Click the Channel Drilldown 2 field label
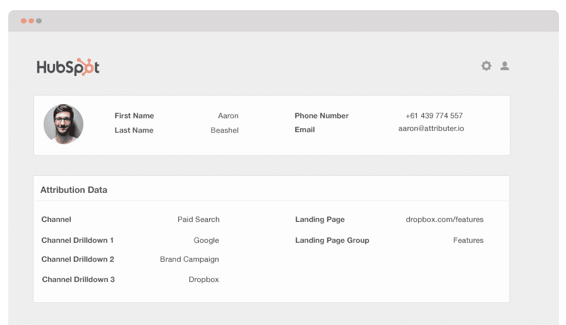 tap(78, 259)
